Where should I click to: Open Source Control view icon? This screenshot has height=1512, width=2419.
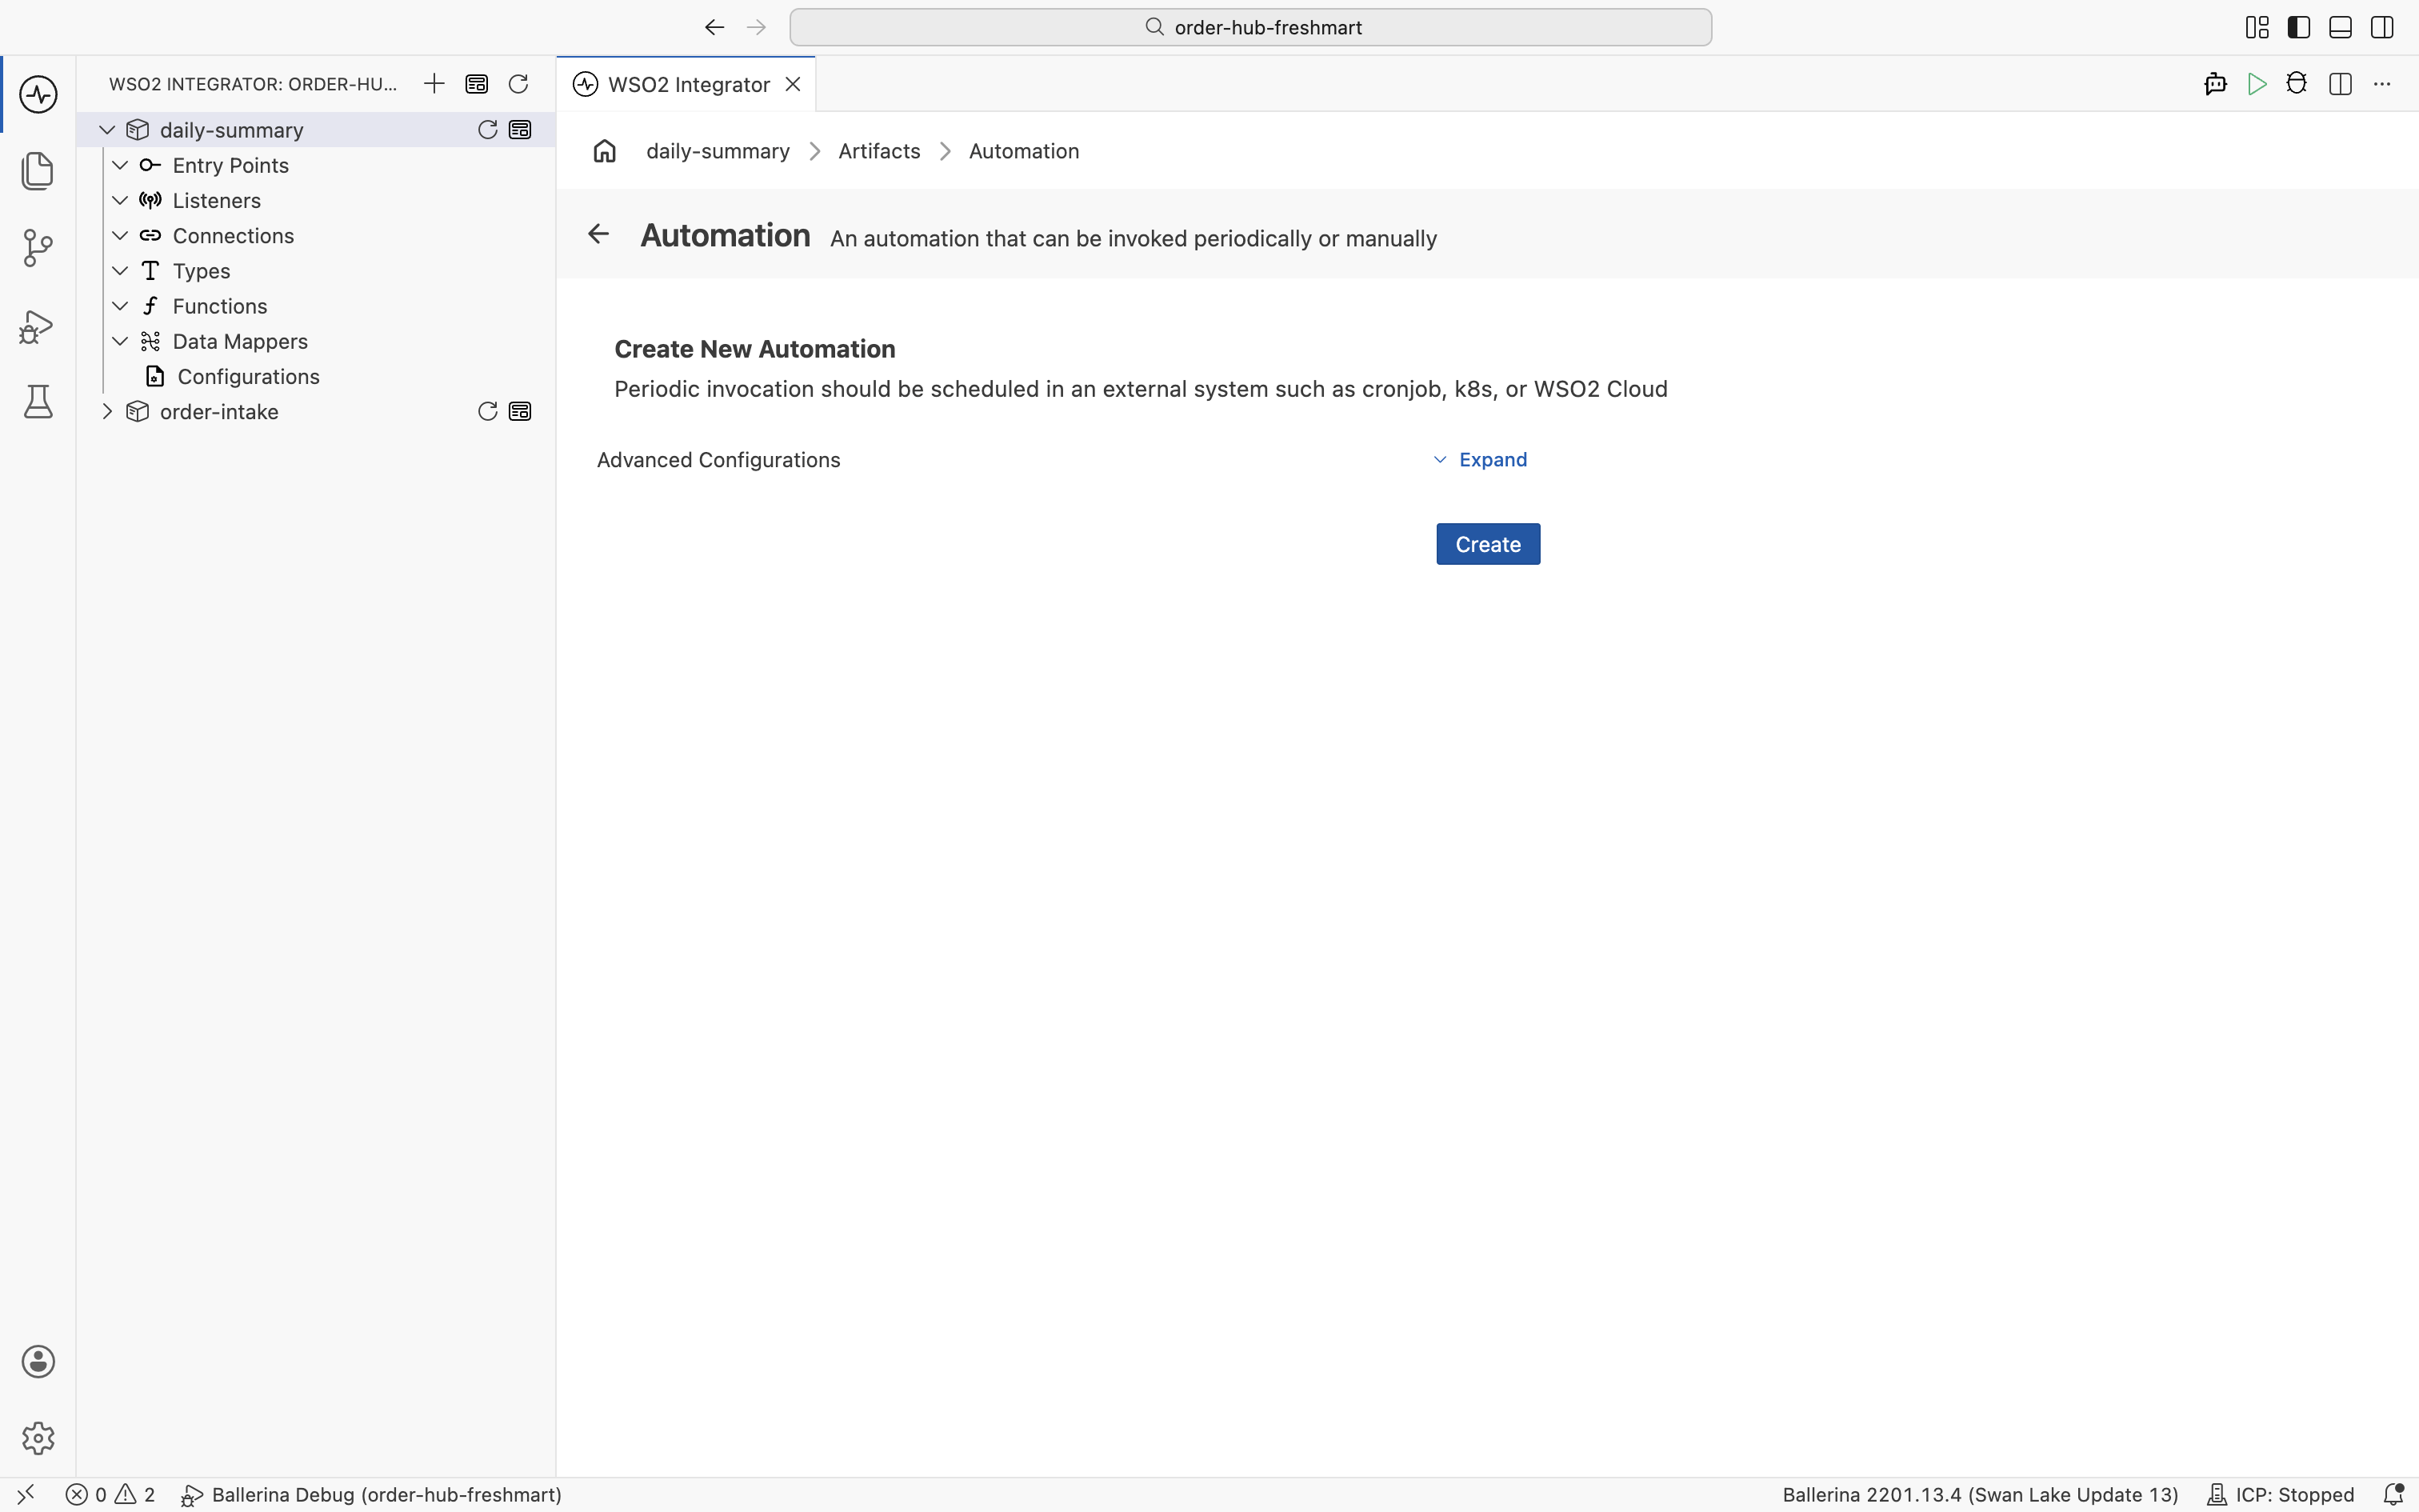38,248
